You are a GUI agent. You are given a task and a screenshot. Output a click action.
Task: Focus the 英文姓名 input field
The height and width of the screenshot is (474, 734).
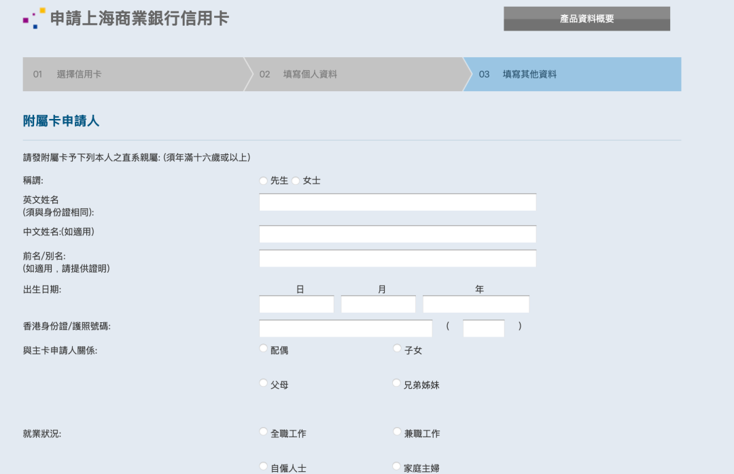pyautogui.click(x=398, y=202)
